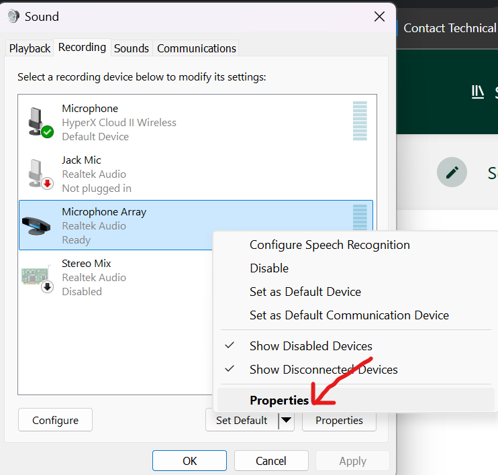Select Disable in the context menu
This screenshot has height=475, width=498.
pos(269,268)
